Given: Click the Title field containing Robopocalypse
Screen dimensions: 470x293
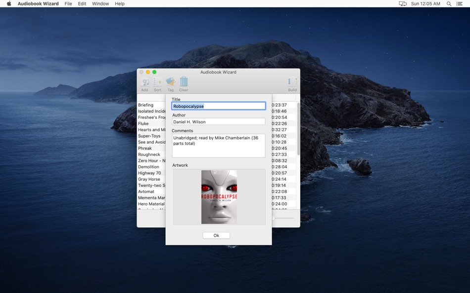Looking at the screenshot, I should coord(219,106).
